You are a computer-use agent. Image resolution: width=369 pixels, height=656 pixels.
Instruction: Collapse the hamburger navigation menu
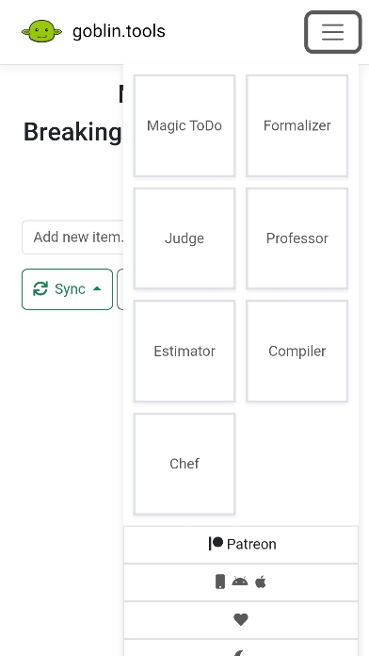click(x=332, y=32)
